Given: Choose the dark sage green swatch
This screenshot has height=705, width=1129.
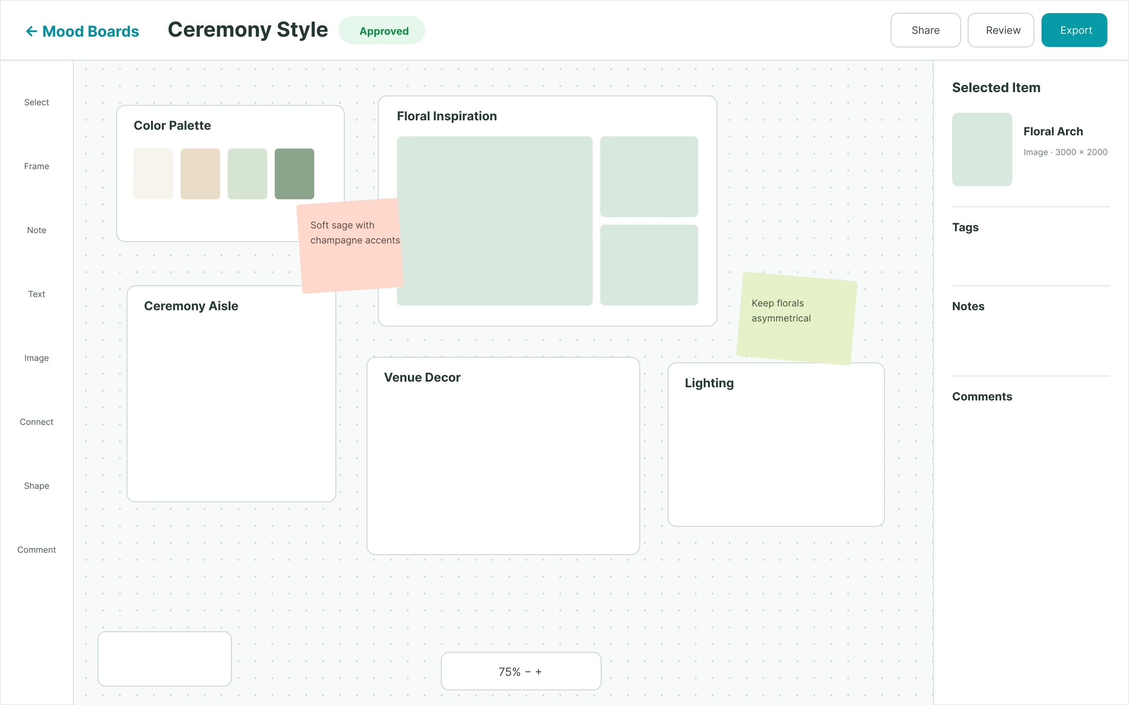Looking at the screenshot, I should 294,174.
